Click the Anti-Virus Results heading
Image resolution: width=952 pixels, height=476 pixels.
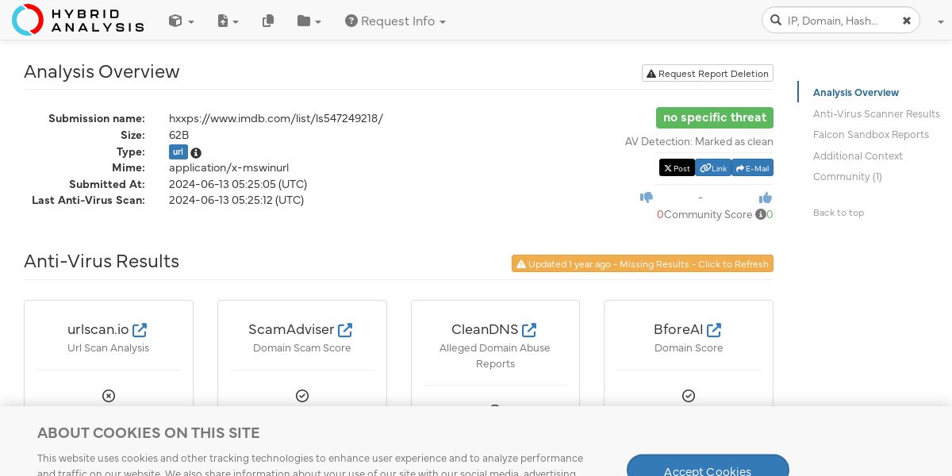coord(102,261)
